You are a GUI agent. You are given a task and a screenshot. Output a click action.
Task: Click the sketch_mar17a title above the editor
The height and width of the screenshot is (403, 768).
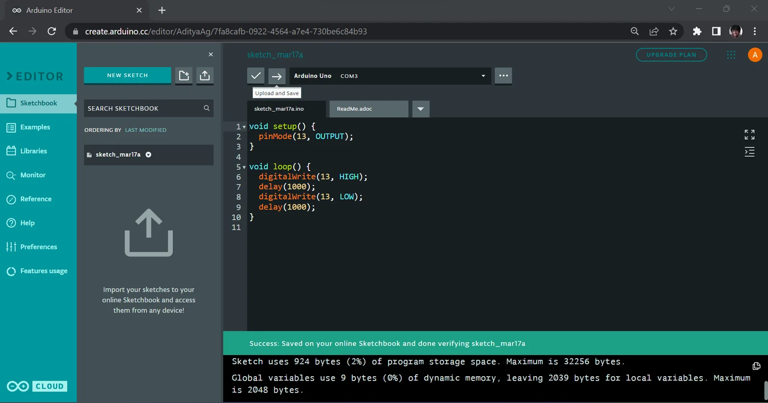275,55
